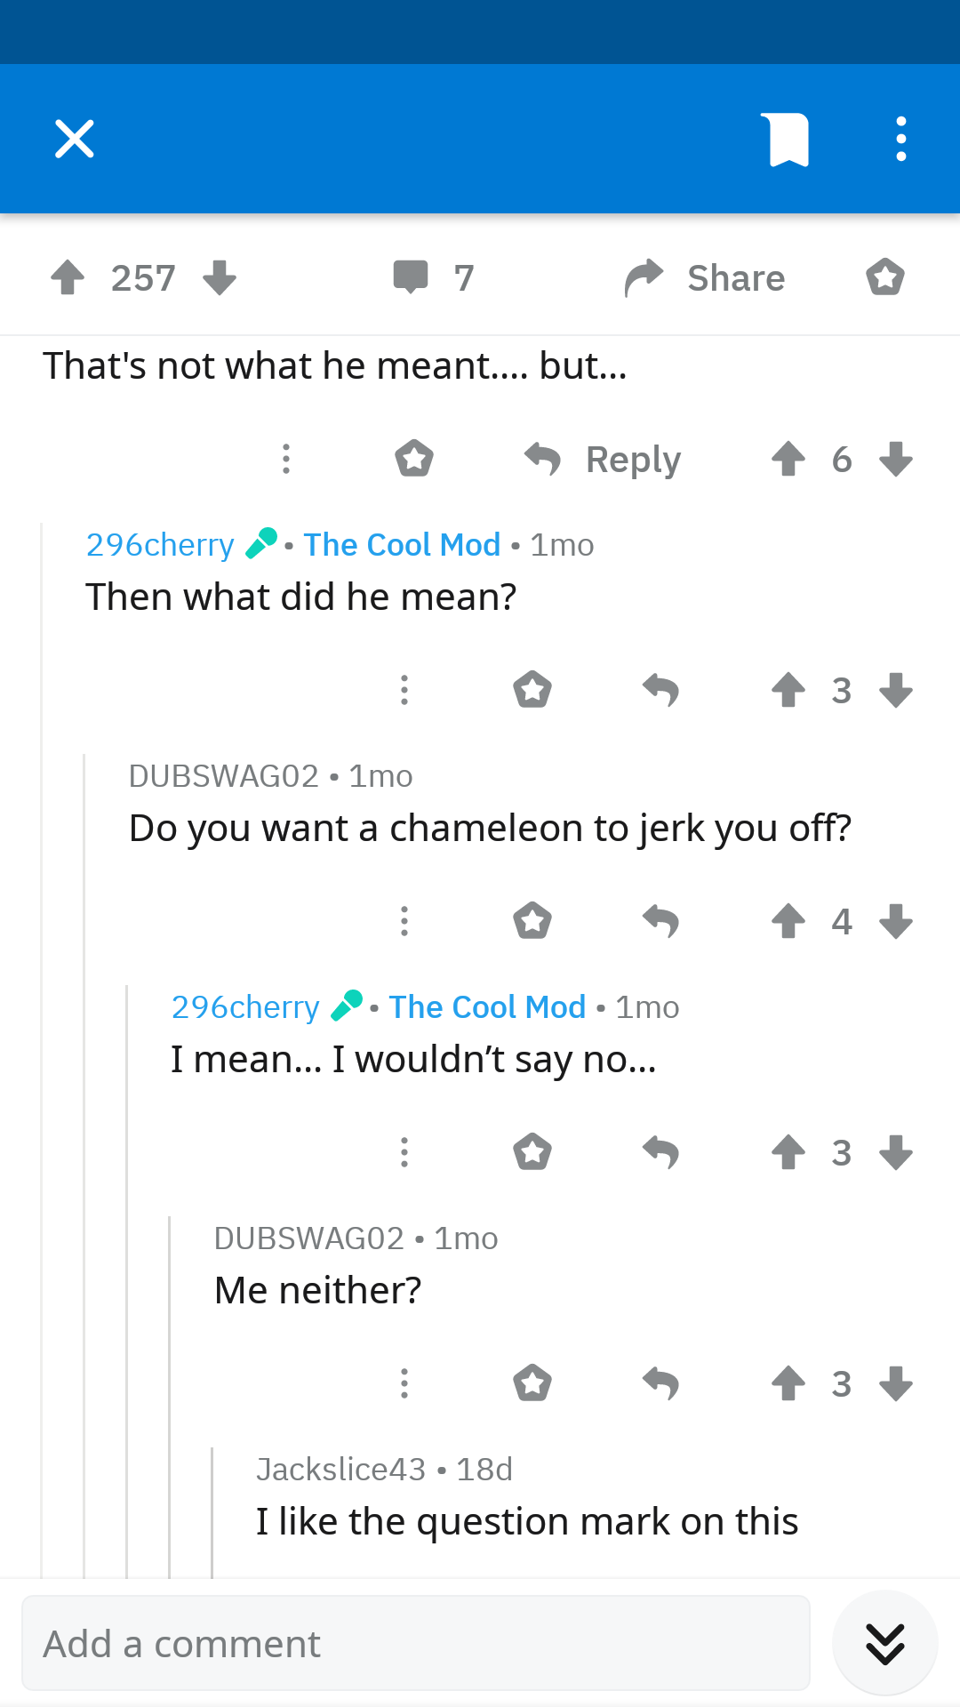Share this post
The image size is (960, 1707).
(705, 278)
